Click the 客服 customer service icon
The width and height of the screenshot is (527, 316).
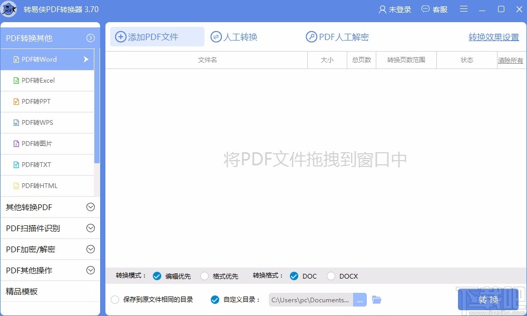click(x=434, y=9)
